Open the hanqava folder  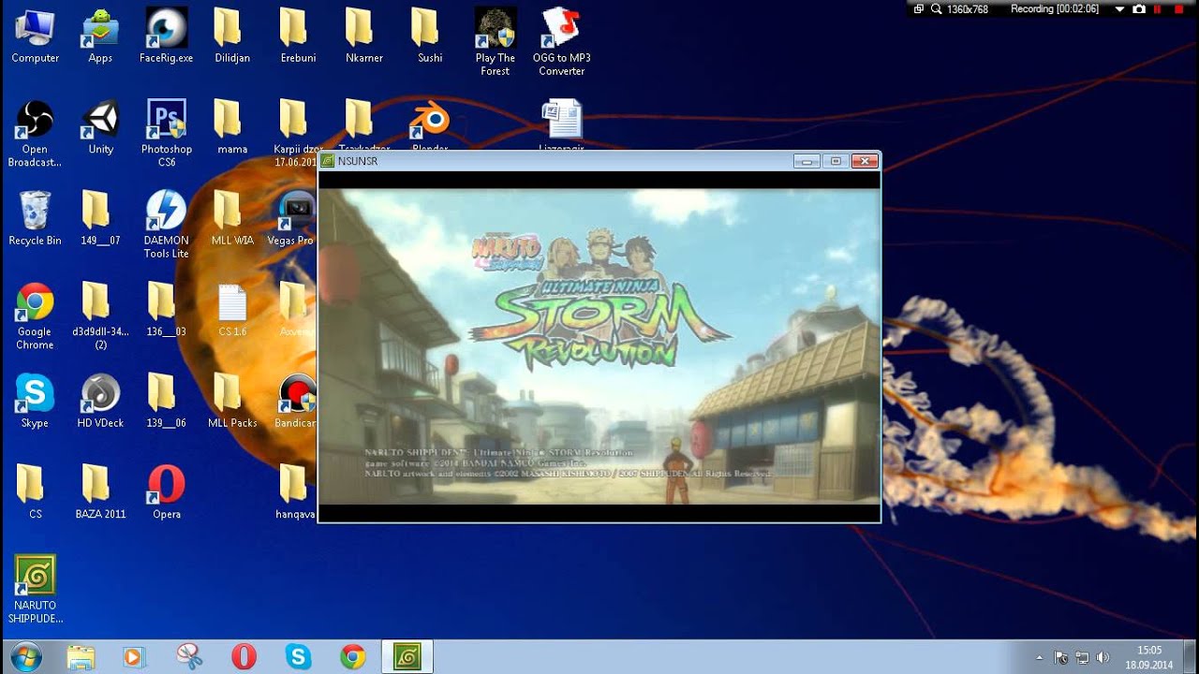pyautogui.click(x=294, y=492)
